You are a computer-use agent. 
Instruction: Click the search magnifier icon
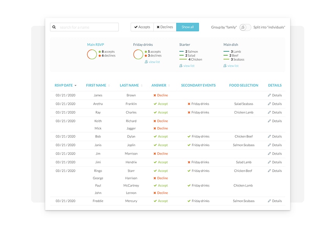pos(54,27)
